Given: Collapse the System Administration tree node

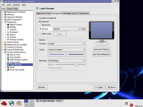Looking at the screenshot, I should pyautogui.click(x=3, y=52).
